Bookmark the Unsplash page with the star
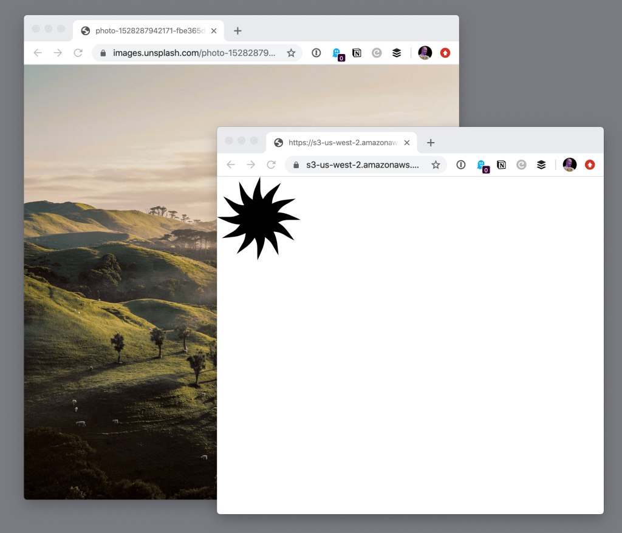The width and height of the screenshot is (622, 533). 291,53
